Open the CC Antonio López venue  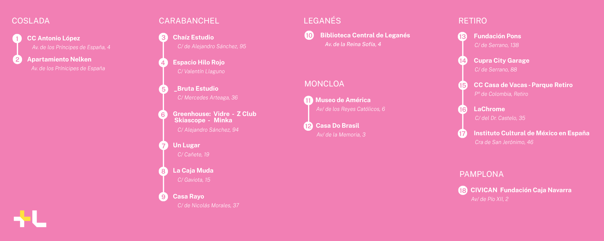click(x=53, y=38)
